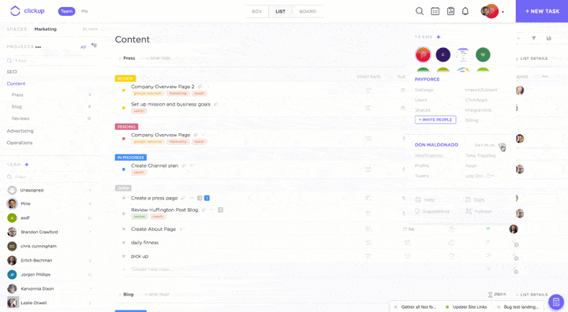Add a new team with plus icon beside TEAMS
568x312 pixels.
(x=439, y=37)
